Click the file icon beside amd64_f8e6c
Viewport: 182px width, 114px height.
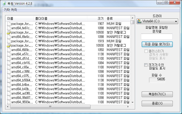(x=9, y=37)
